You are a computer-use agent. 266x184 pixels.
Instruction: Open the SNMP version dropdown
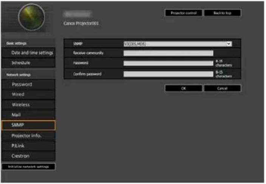[x=178, y=44]
